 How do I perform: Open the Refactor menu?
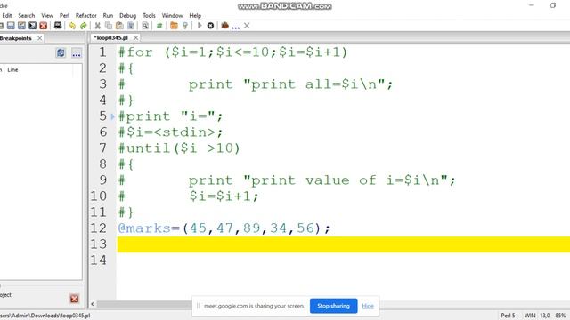[x=86, y=16]
